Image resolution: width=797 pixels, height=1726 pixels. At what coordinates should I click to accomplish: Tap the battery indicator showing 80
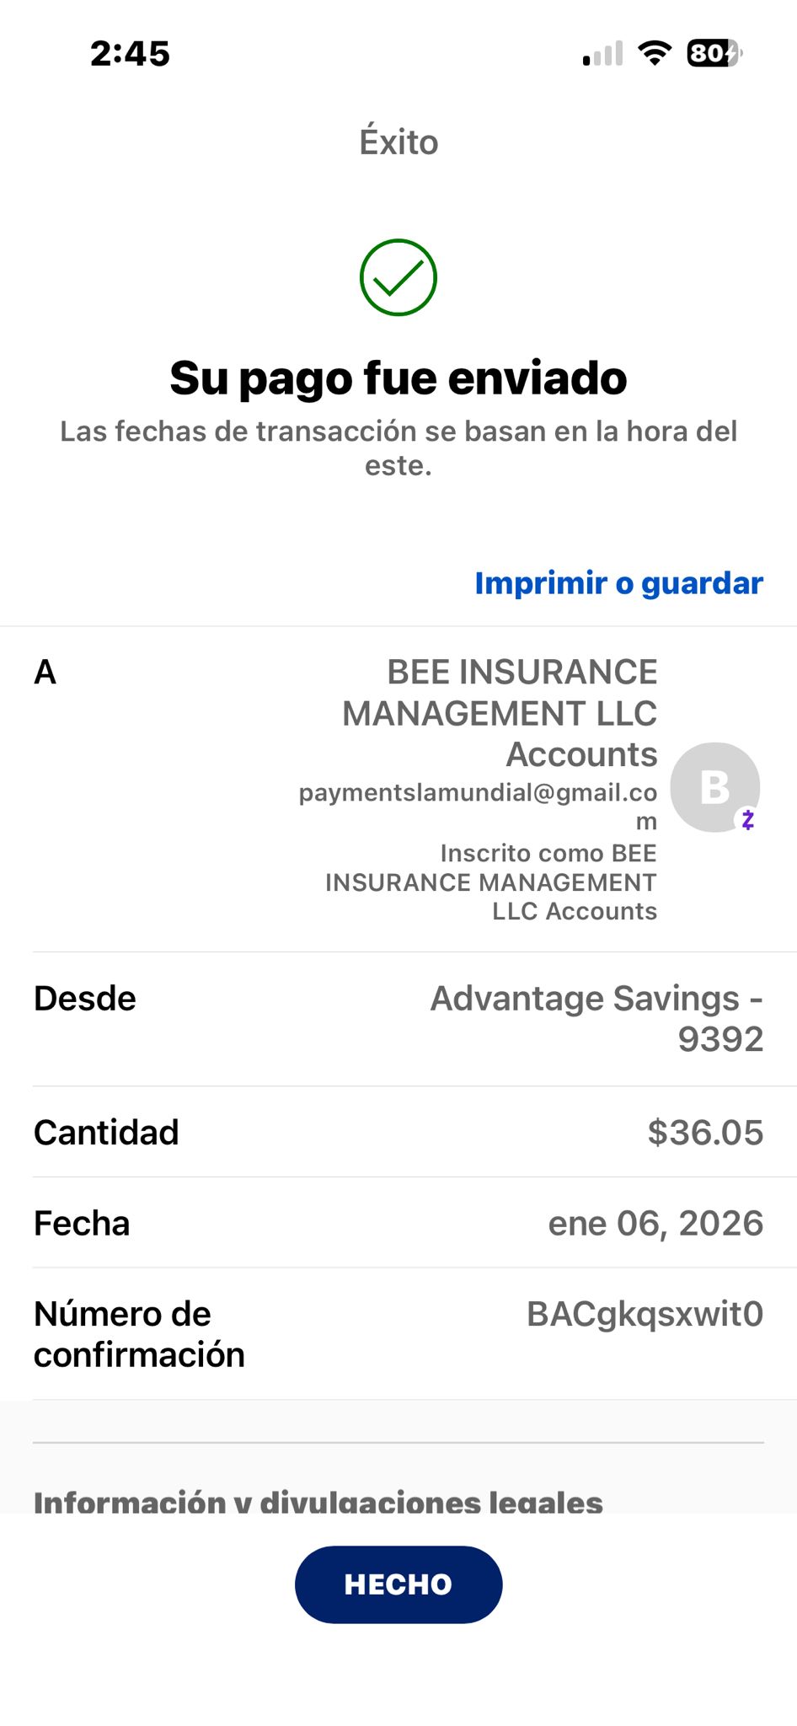[x=714, y=53]
